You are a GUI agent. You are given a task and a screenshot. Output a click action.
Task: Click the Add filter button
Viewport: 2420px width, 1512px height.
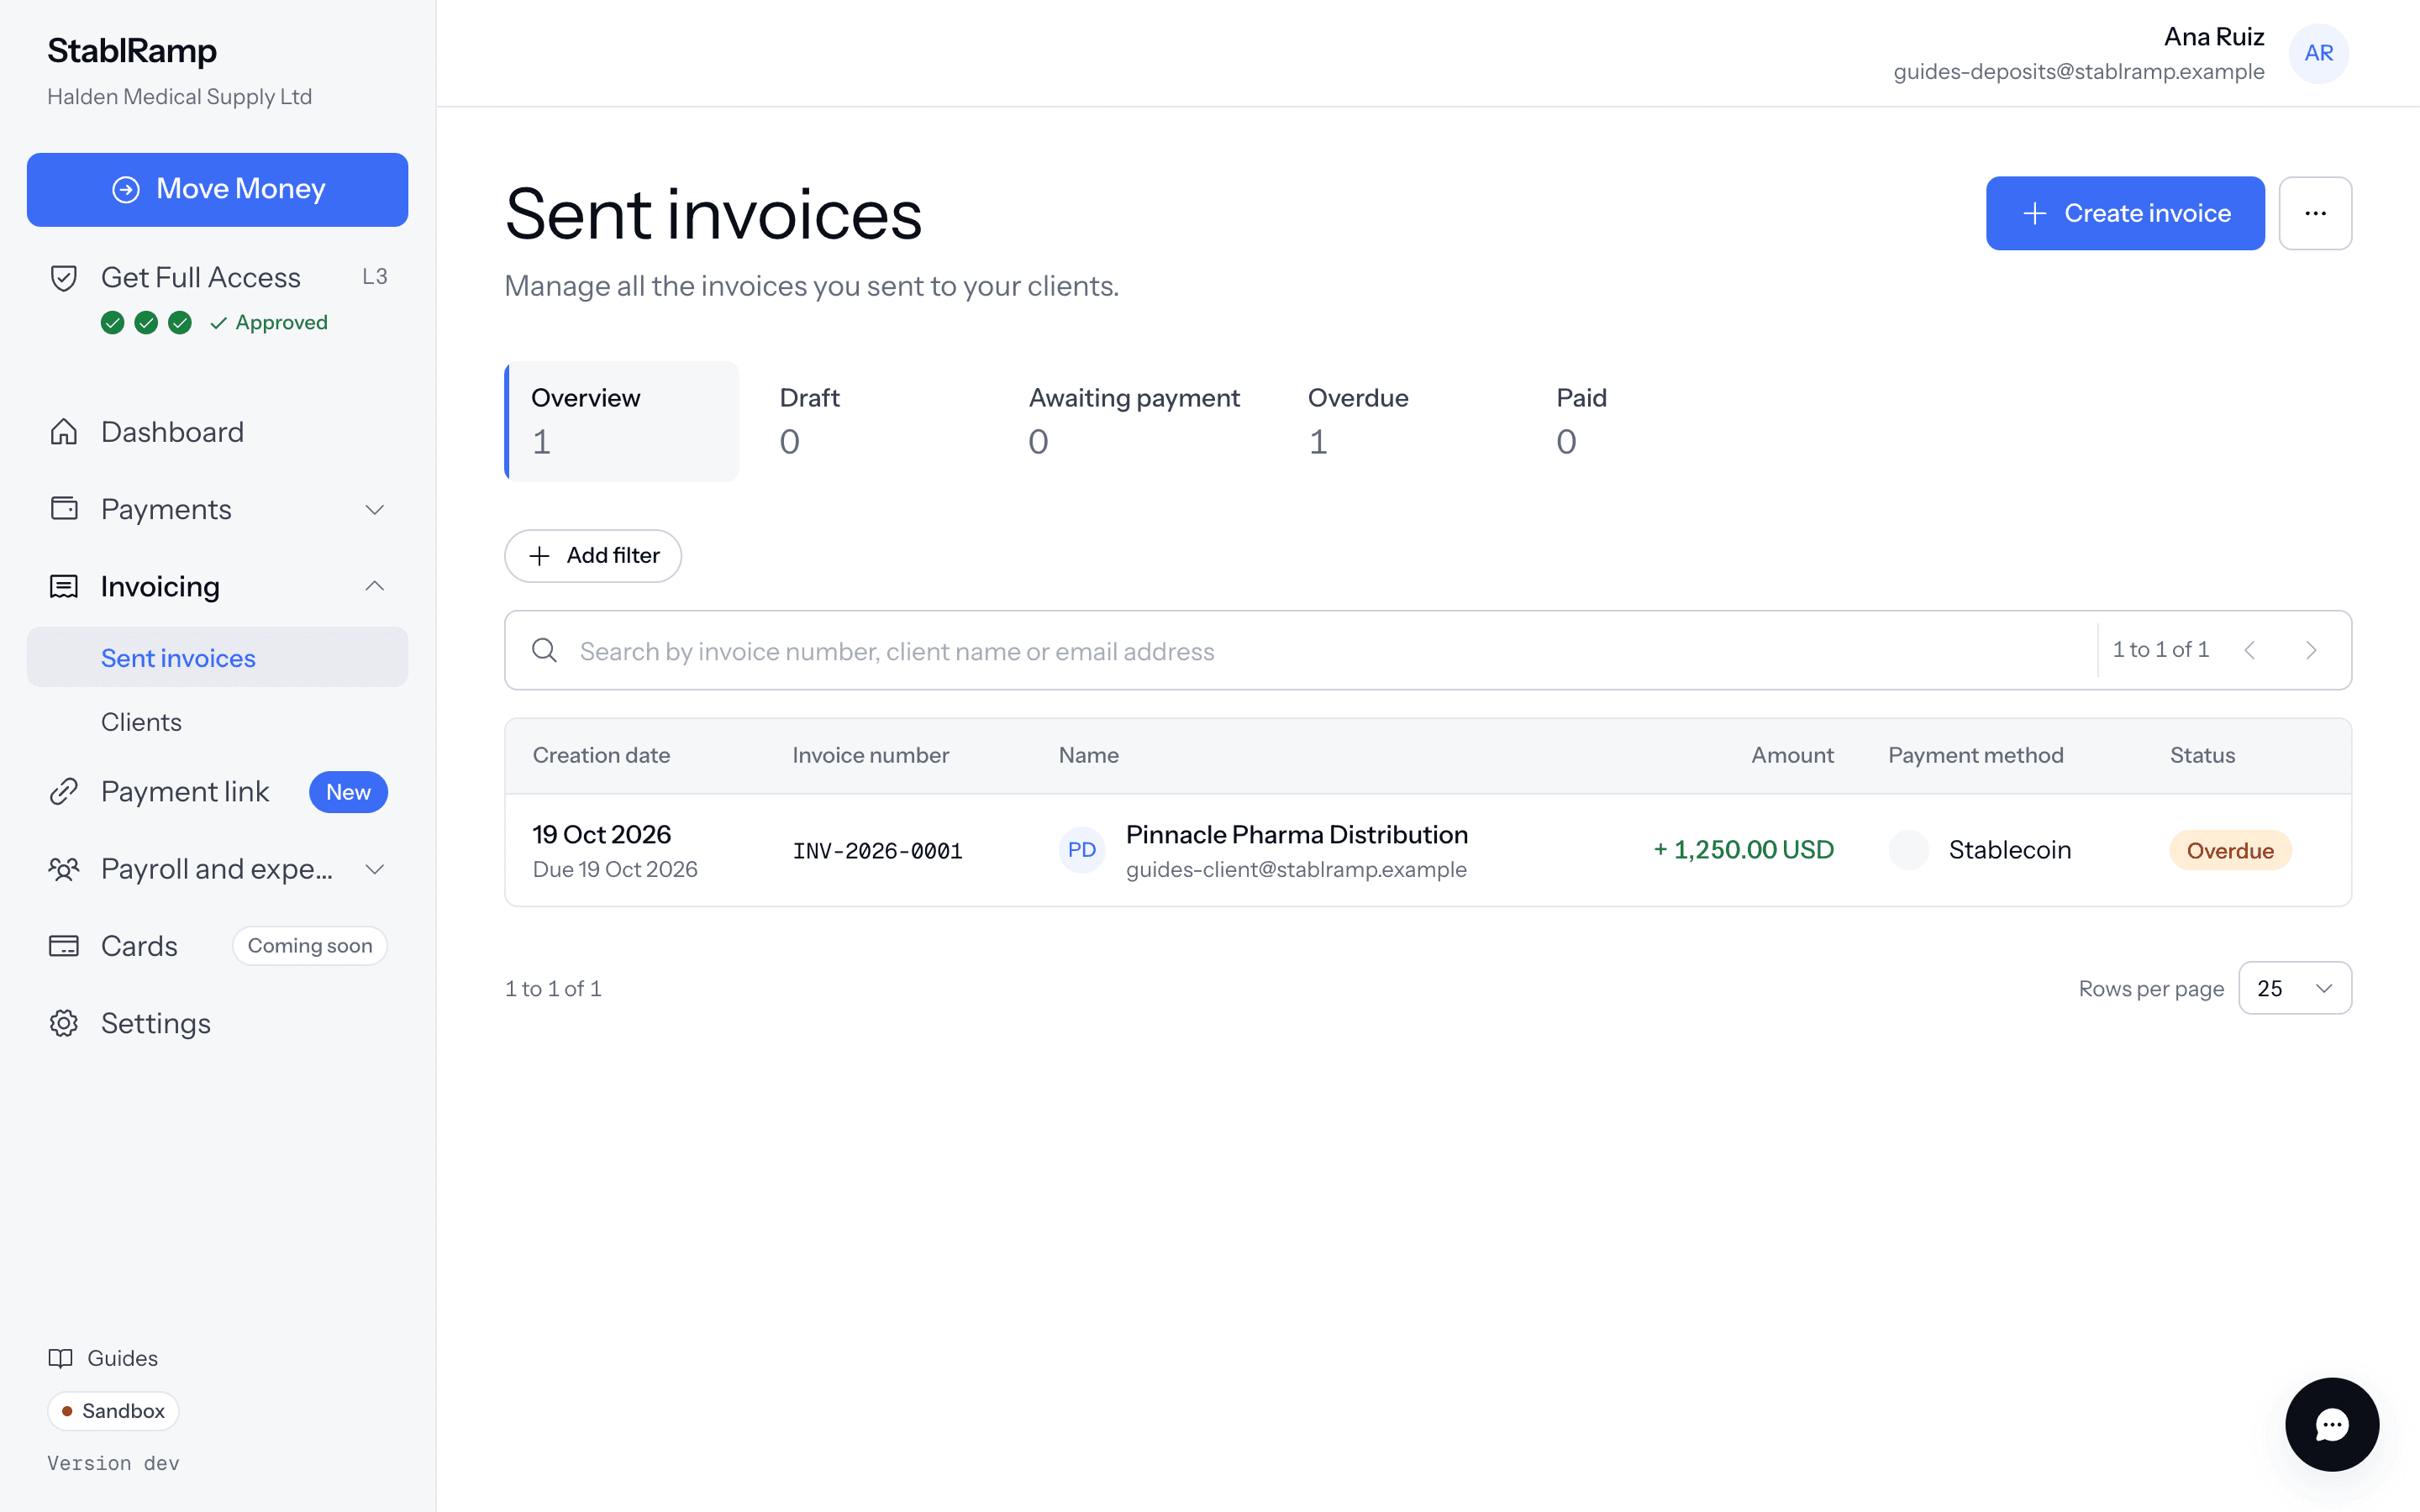[x=593, y=556]
